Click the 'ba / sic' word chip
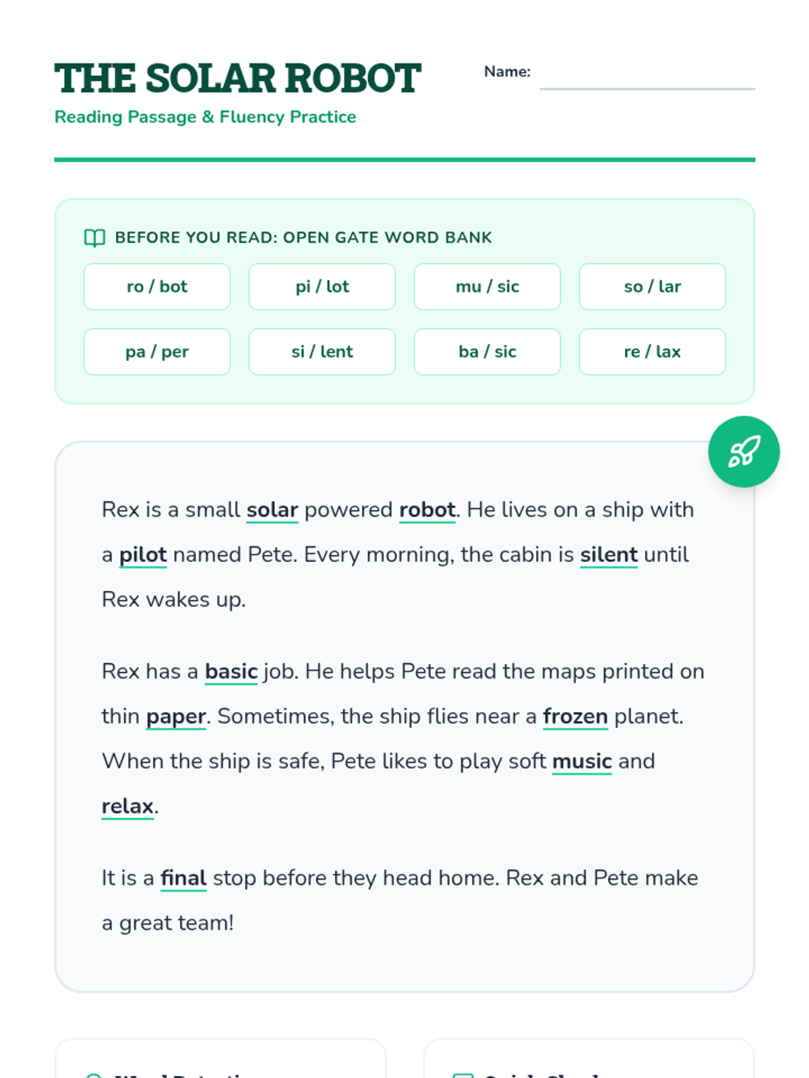Screen dimensions: 809x1078 click(x=487, y=352)
